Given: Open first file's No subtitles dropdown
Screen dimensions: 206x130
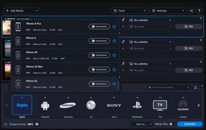Looking at the screenshot, I should click(x=150, y=20).
